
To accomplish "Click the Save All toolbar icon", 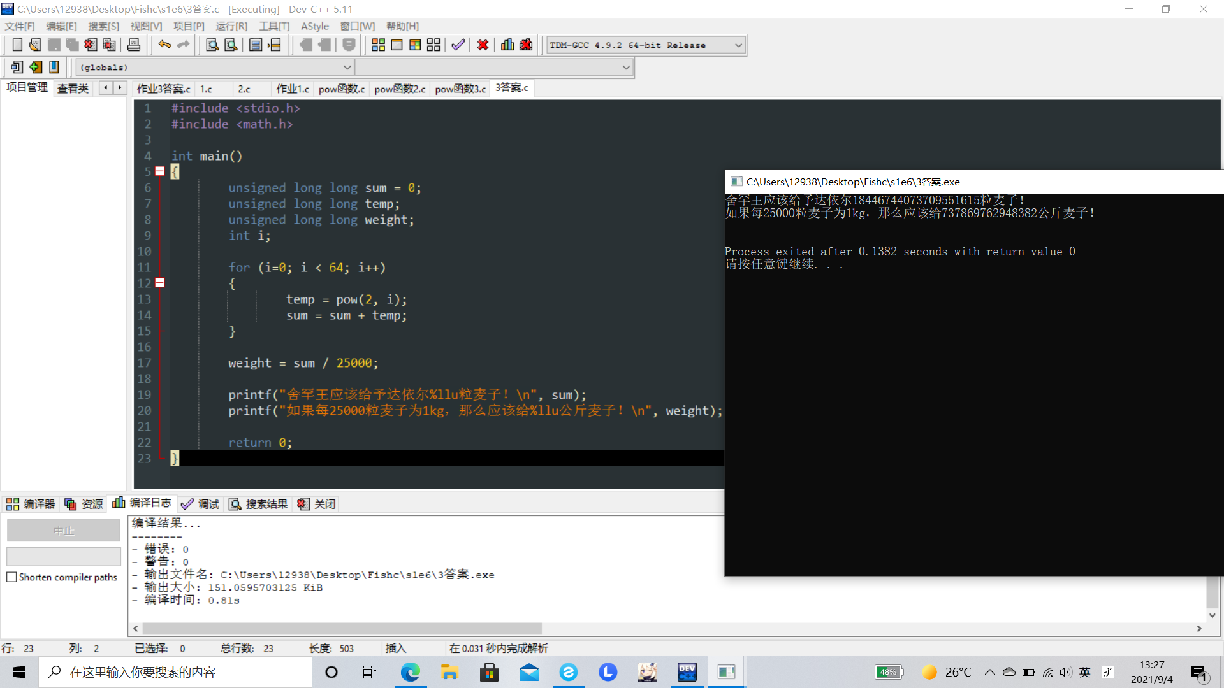I will (x=73, y=45).
